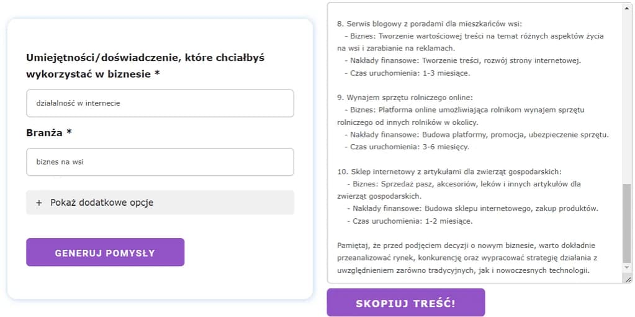This screenshot has width=635, height=317.
Task: Click the text area resize handle corner
Action: point(629,280)
